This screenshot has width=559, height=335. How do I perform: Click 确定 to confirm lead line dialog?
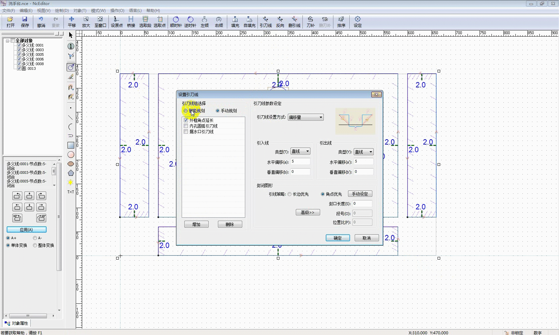coord(338,238)
